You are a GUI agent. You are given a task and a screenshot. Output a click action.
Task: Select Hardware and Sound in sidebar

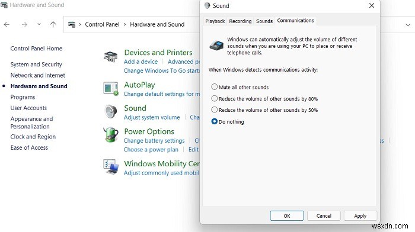click(39, 86)
